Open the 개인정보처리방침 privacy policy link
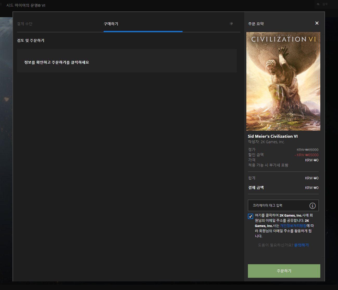 [293, 226]
